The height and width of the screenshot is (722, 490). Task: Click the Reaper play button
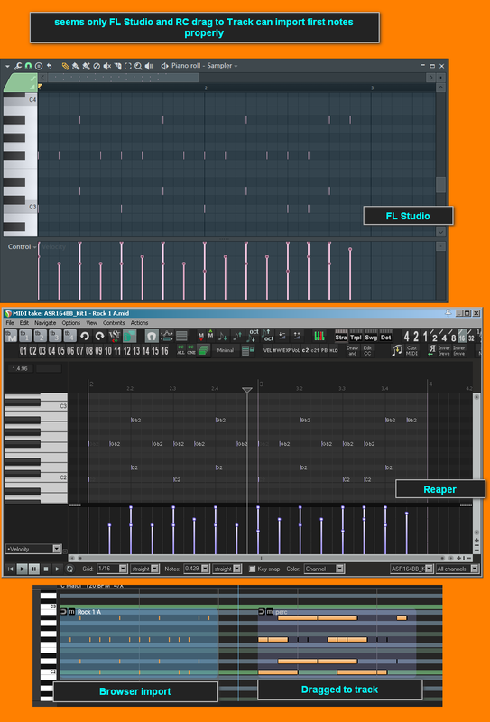coord(22,569)
